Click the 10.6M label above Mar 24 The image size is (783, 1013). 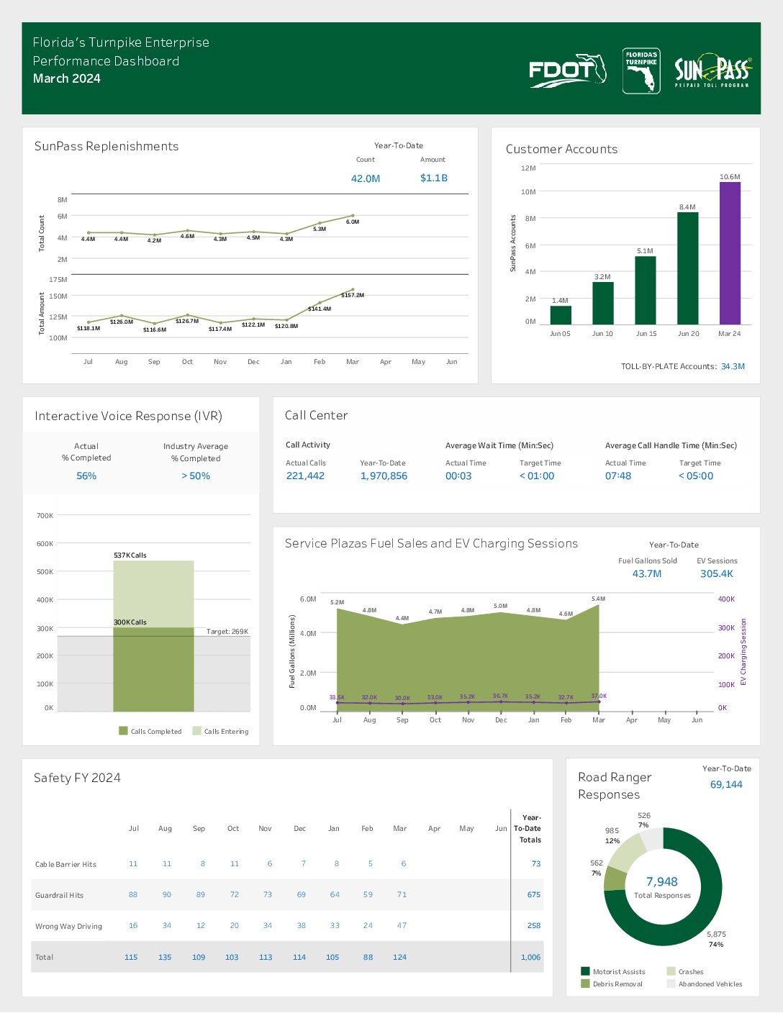pyautogui.click(x=730, y=176)
